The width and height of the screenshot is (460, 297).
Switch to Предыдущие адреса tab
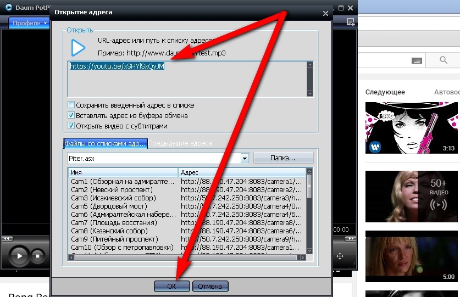[180, 143]
